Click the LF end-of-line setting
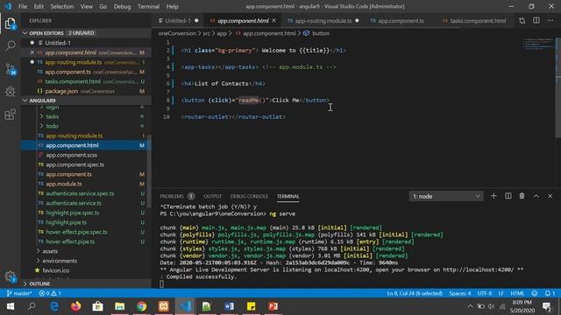The width and height of the screenshot is (561, 315). 501,293
